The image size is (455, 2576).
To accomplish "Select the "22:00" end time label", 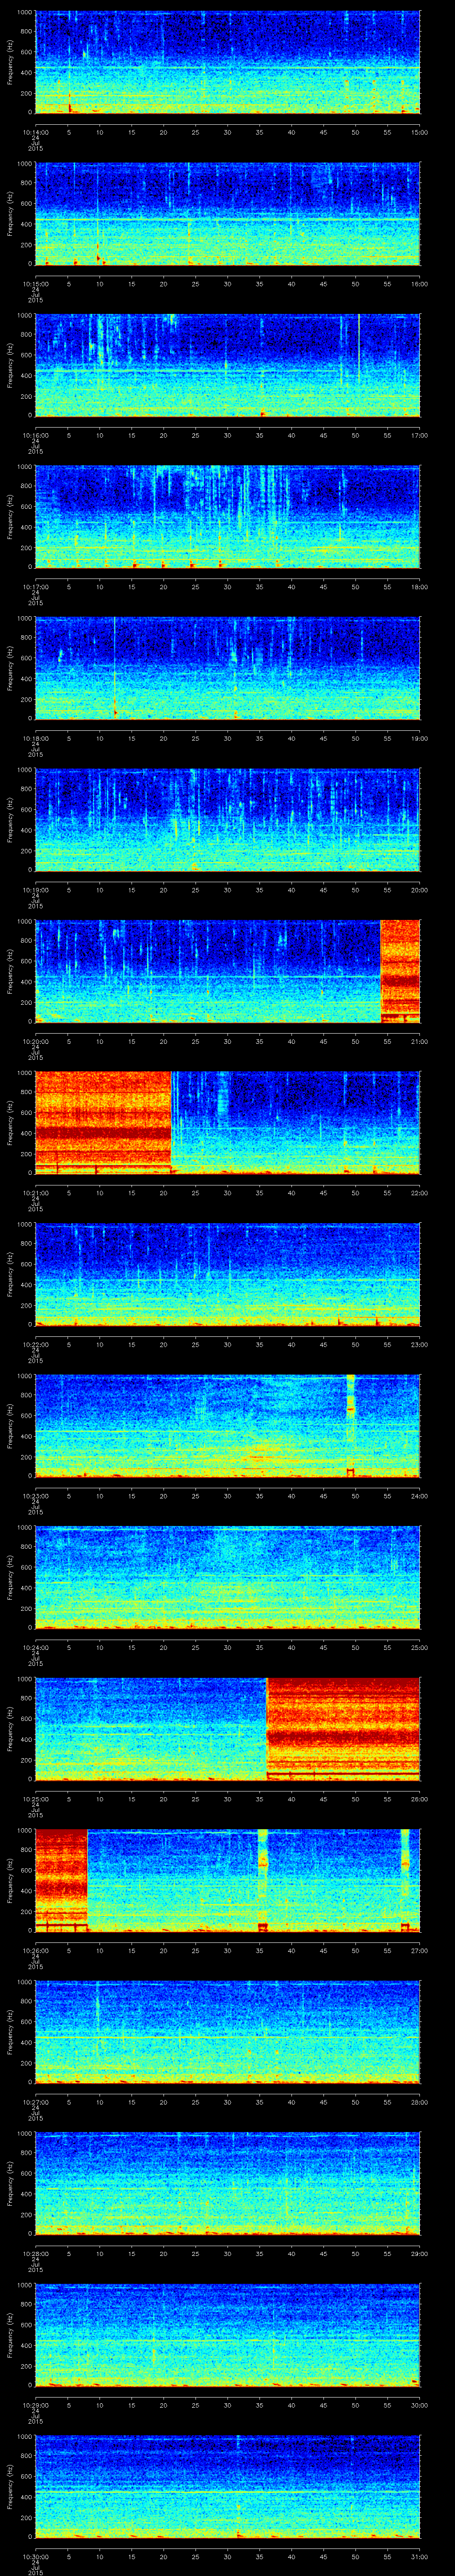I will [x=419, y=1192].
